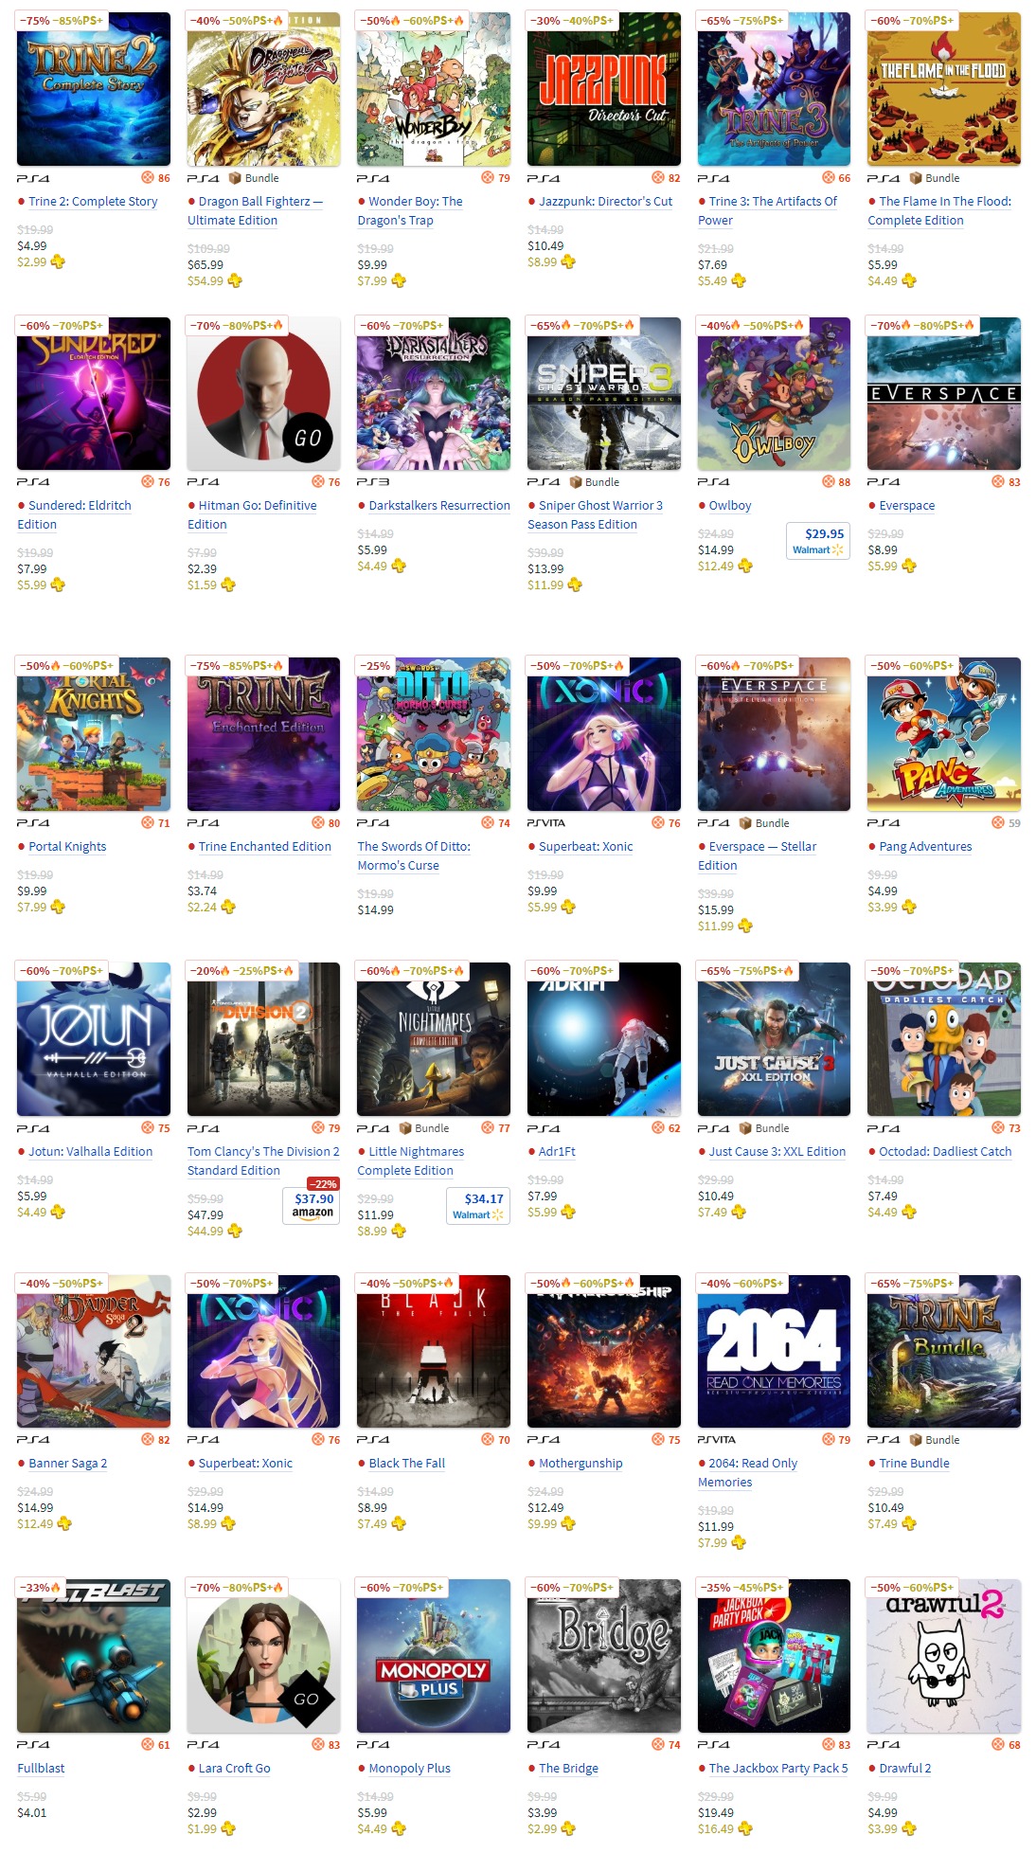Click the PS4 platform logo under Hitman Go
Image resolution: width=1036 pixels, height=1853 pixels.
204,482
